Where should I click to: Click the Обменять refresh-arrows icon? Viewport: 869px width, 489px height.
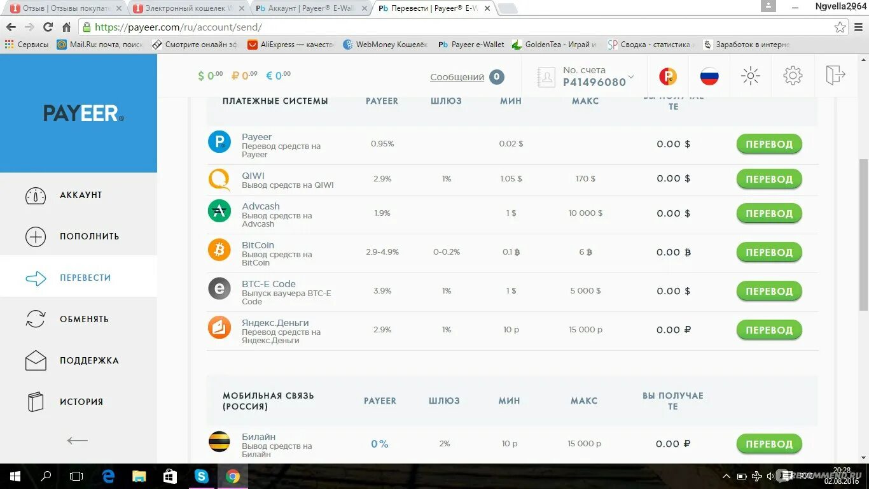[x=36, y=319]
